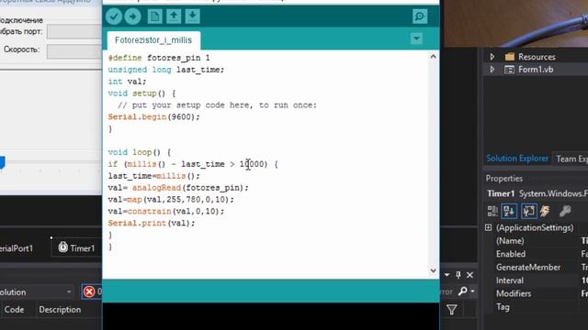Click the Arduino black console output area
This screenshot has width=588, height=330.
[271, 316]
